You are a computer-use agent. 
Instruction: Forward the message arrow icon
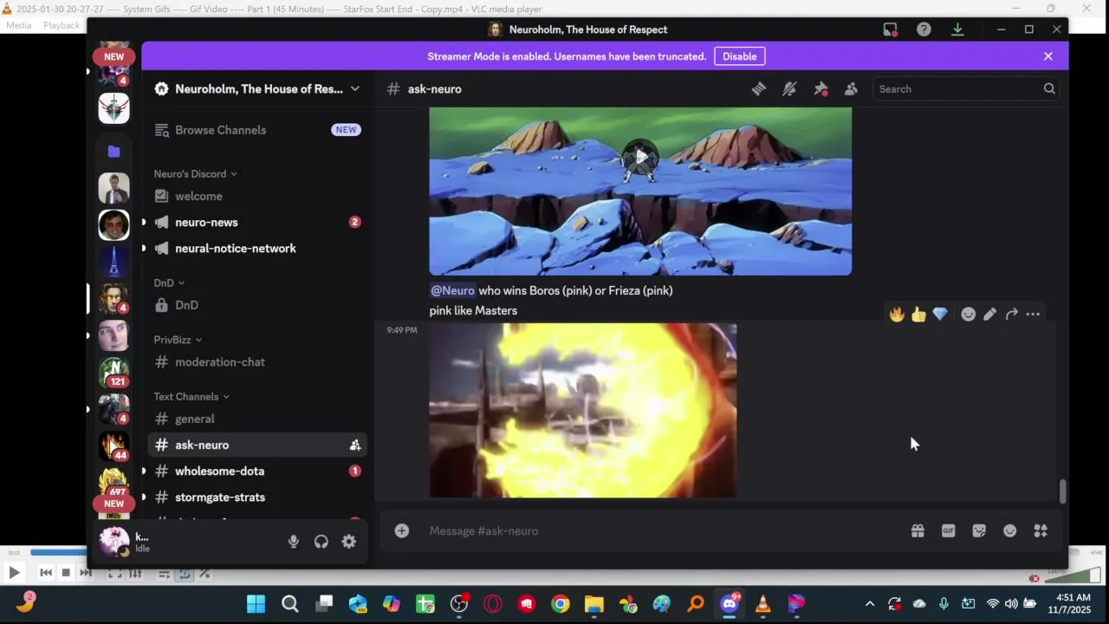(1011, 314)
